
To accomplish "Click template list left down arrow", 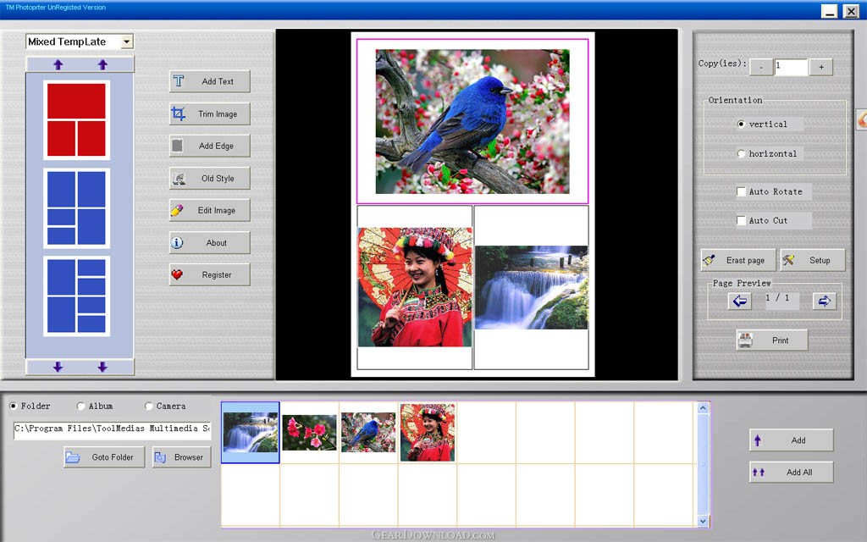I will (x=58, y=367).
